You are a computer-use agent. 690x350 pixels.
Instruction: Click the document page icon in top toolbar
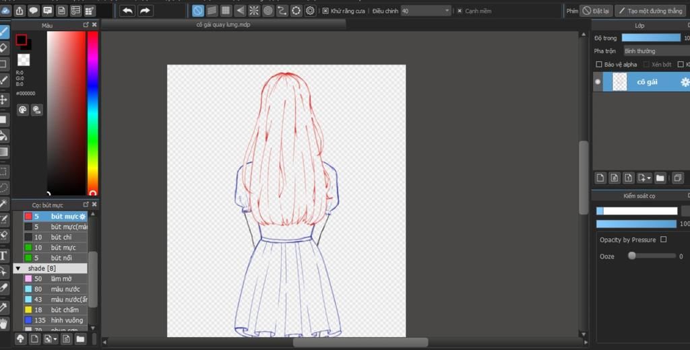pos(61,11)
